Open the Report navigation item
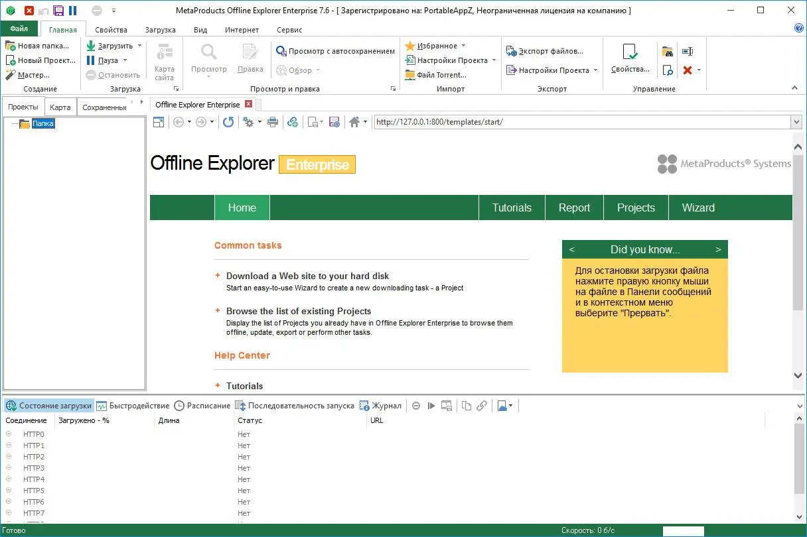Image resolution: width=807 pixels, height=537 pixels. click(x=574, y=208)
